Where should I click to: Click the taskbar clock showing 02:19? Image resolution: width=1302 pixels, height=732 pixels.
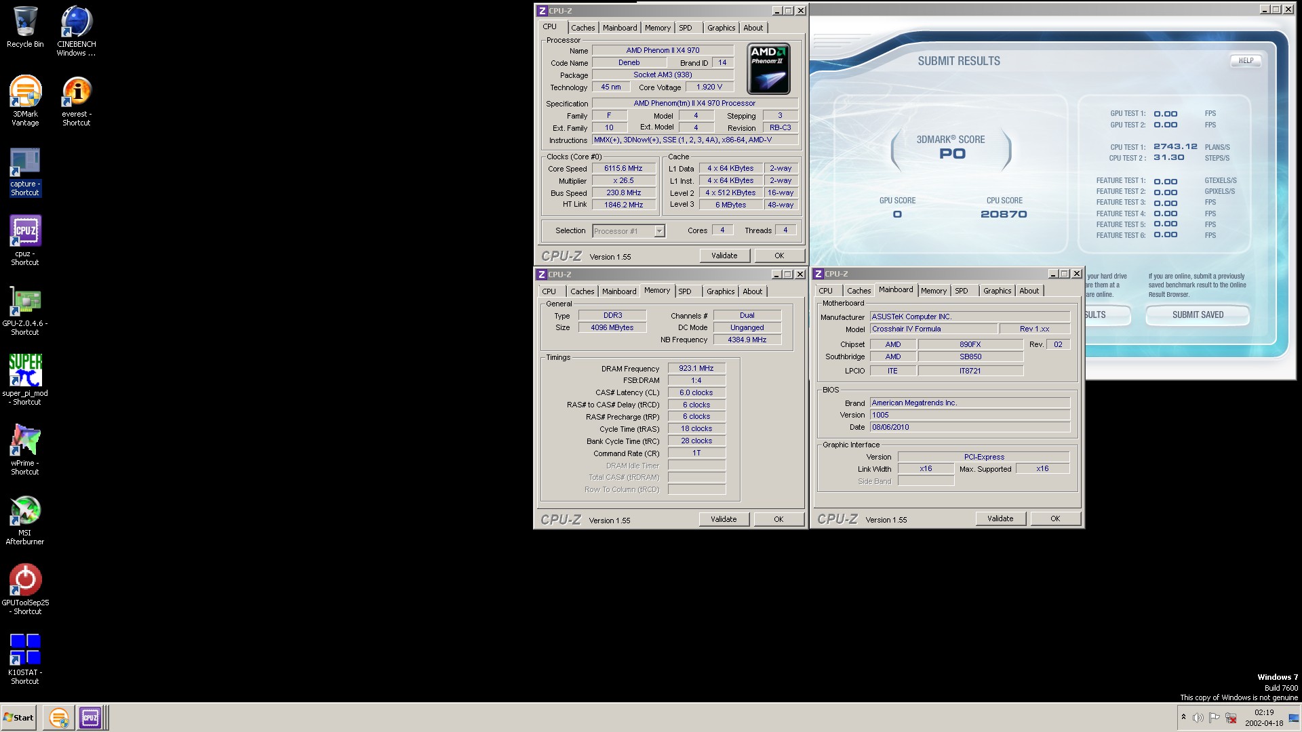tap(1263, 717)
